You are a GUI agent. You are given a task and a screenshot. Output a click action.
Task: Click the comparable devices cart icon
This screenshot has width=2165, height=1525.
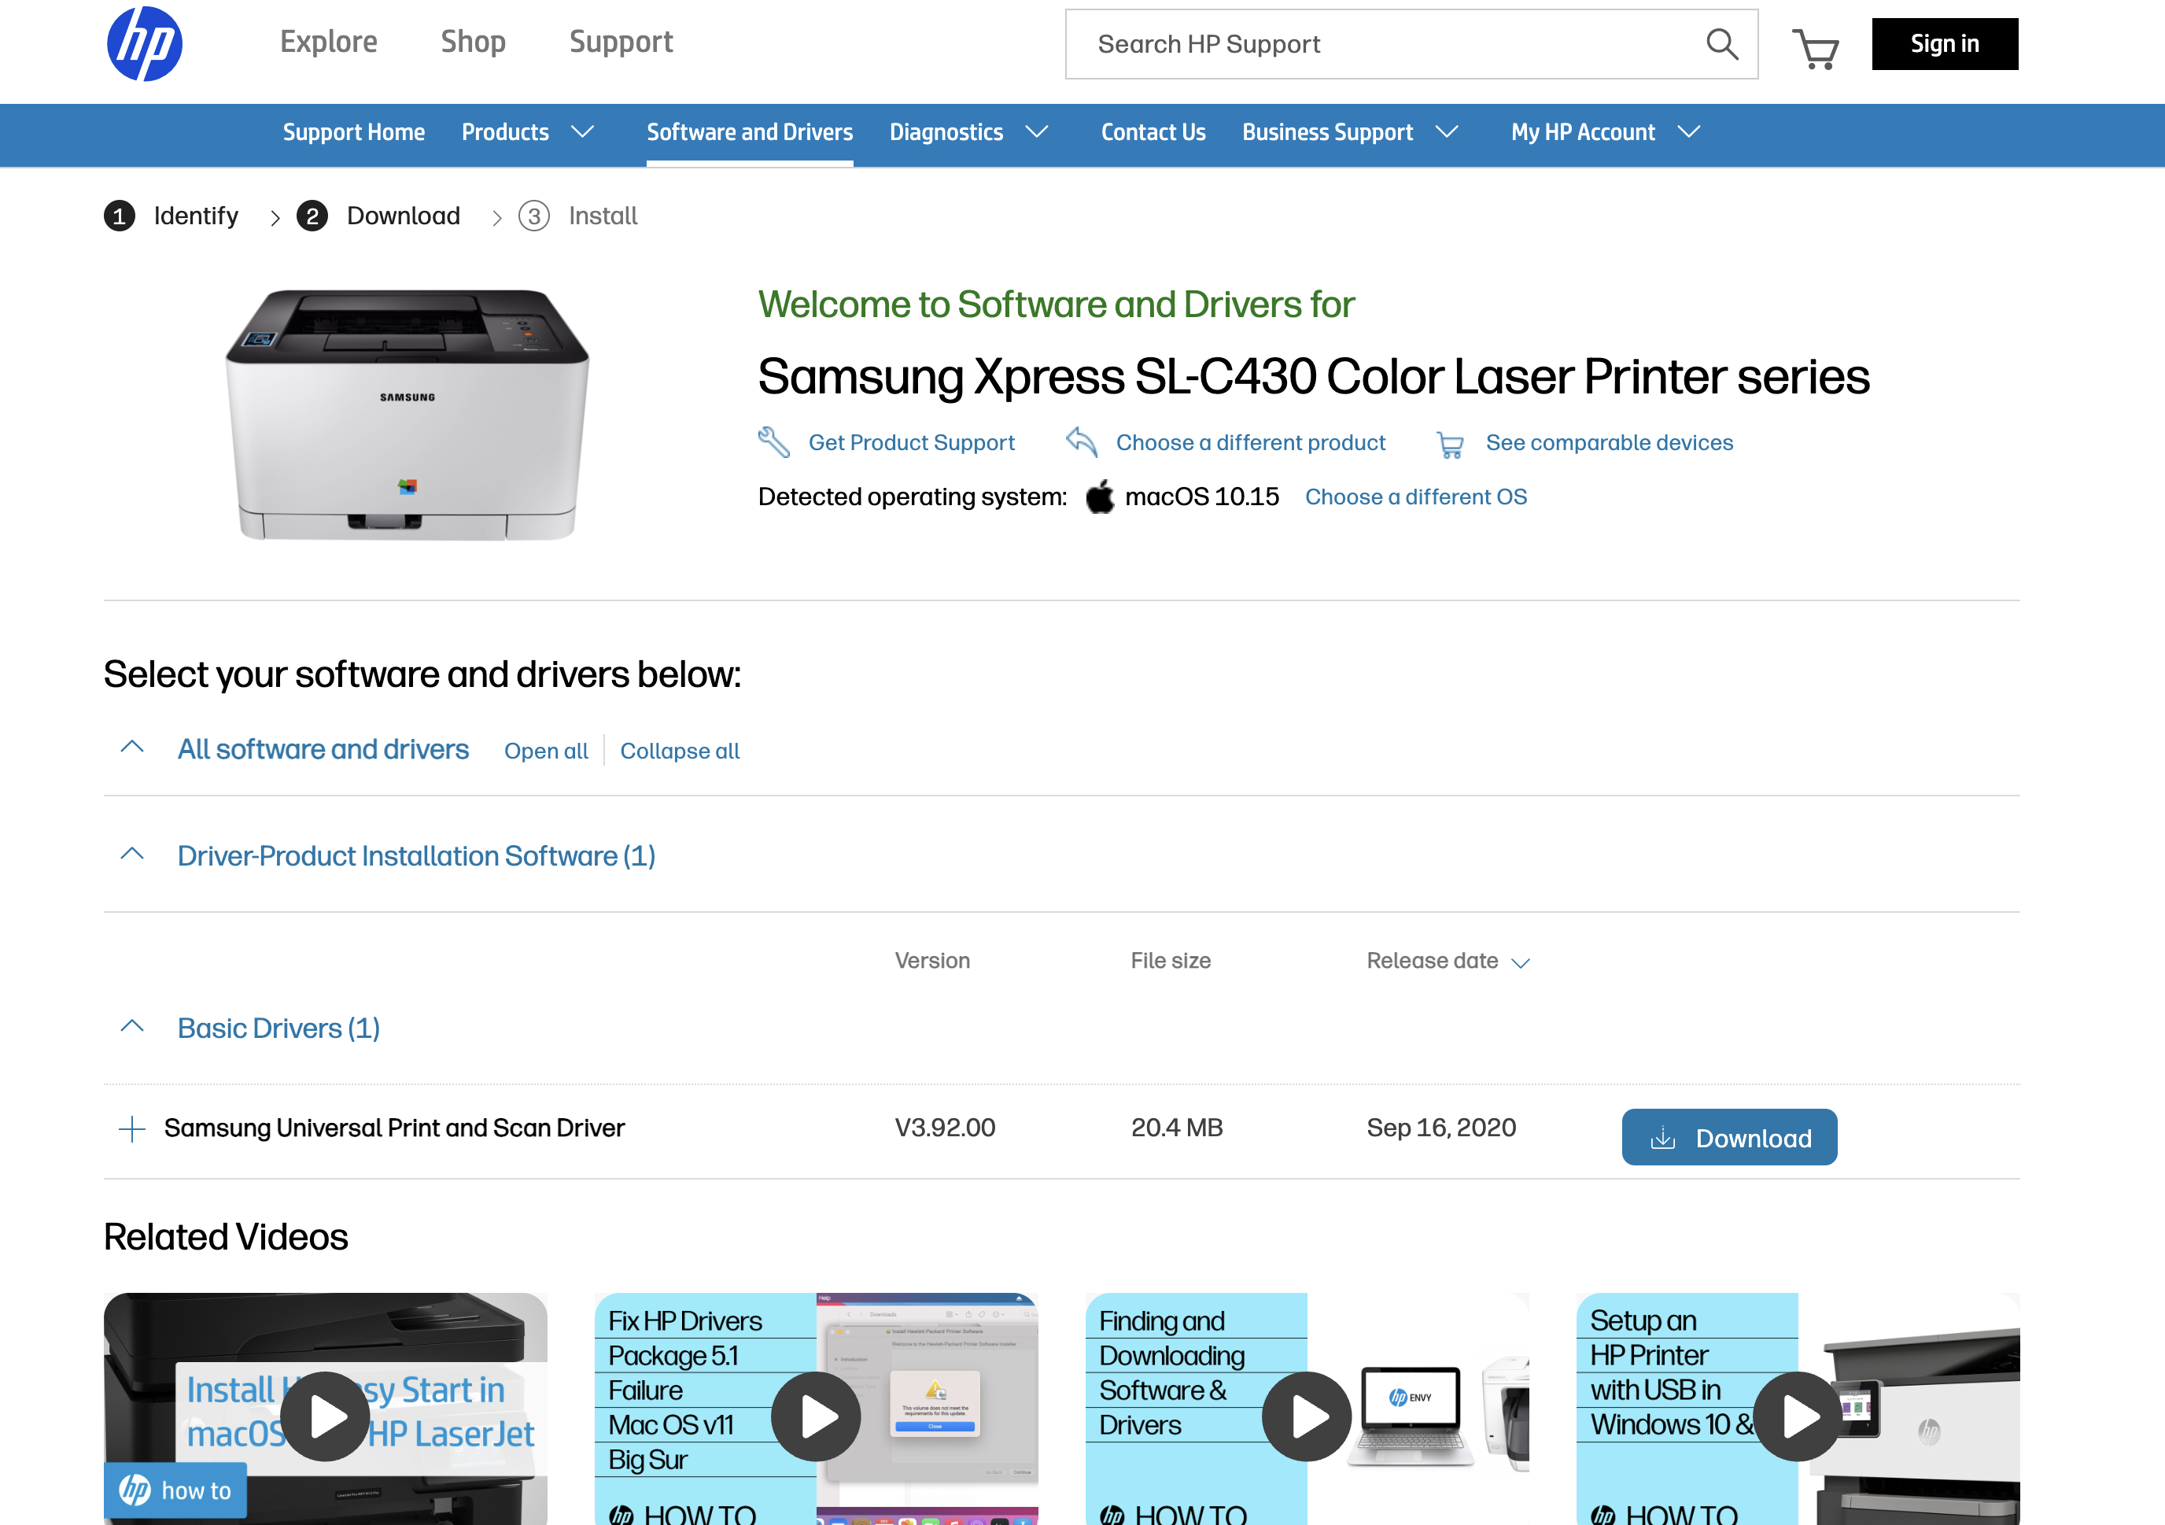pos(1449,445)
